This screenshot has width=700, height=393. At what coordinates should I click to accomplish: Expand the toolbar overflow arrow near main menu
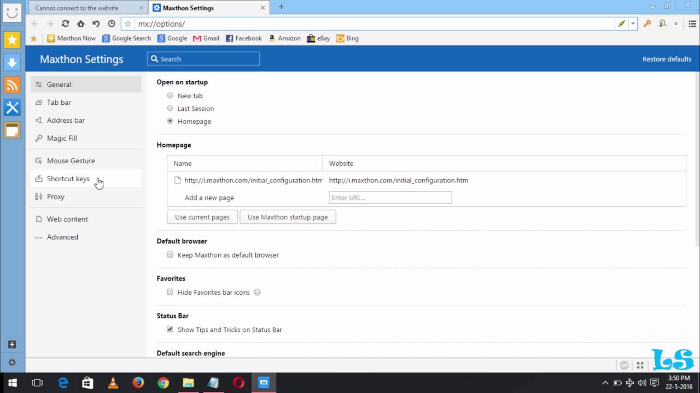pos(676,23)
